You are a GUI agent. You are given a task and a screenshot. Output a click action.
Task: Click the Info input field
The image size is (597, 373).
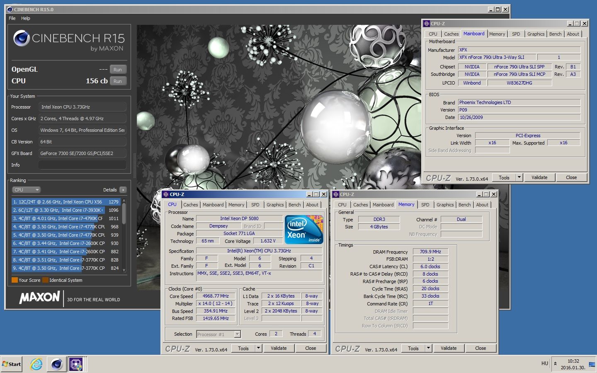[83, 165]
